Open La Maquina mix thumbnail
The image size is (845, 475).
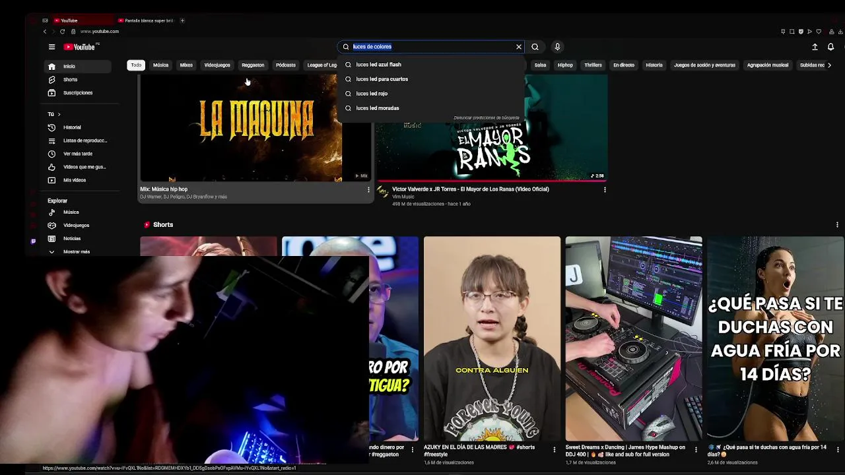point(255,128)
